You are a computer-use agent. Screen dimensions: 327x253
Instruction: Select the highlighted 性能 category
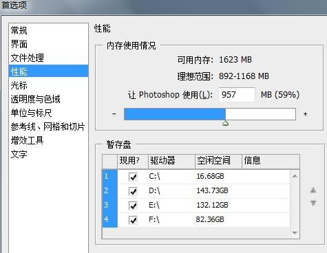(48, 71)
